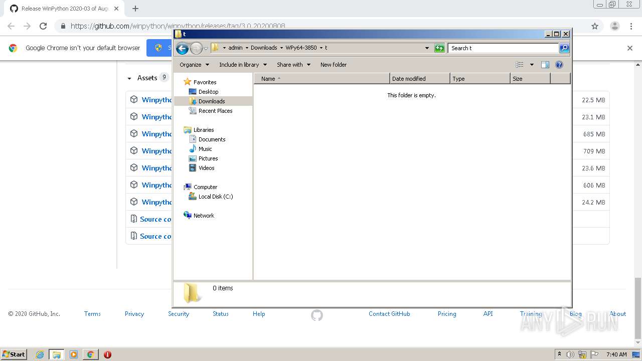Open the view options dropdown arrow
The height and width of the screenshot is (361, 642).
coord(532,65)
